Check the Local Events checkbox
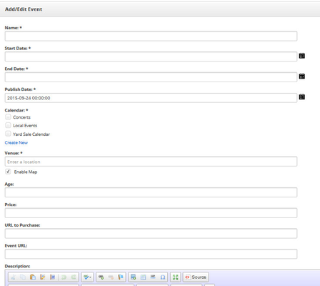The width and height of the screenshot is (320, 286). coord(8,125)
